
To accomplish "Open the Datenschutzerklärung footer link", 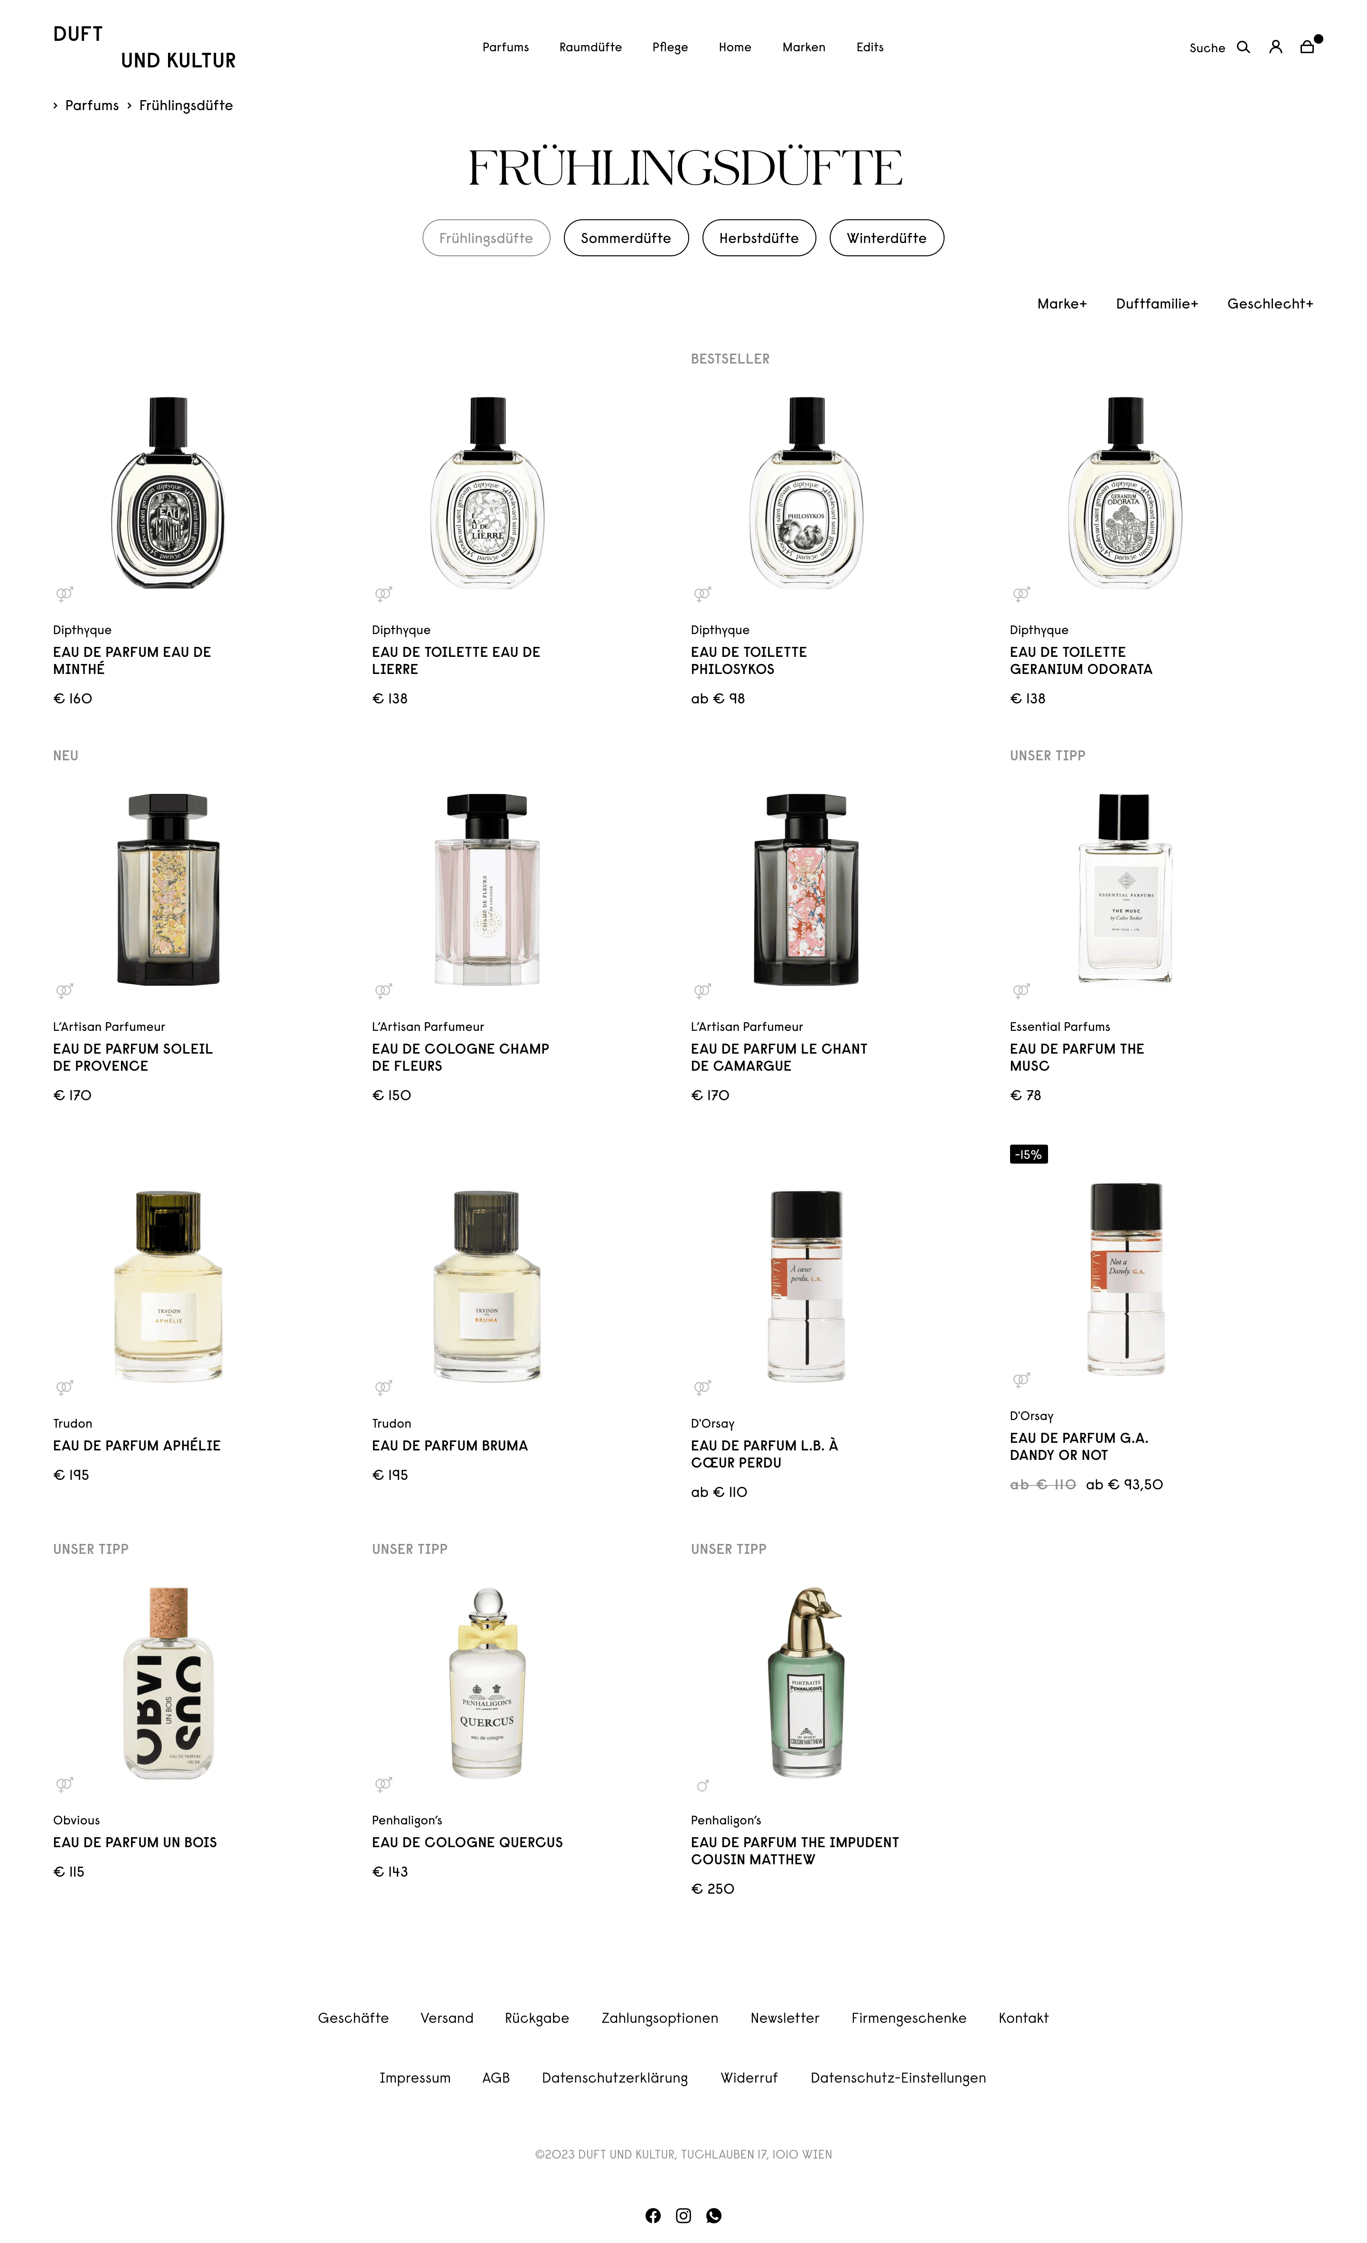I will click(x=615, y=2077).
